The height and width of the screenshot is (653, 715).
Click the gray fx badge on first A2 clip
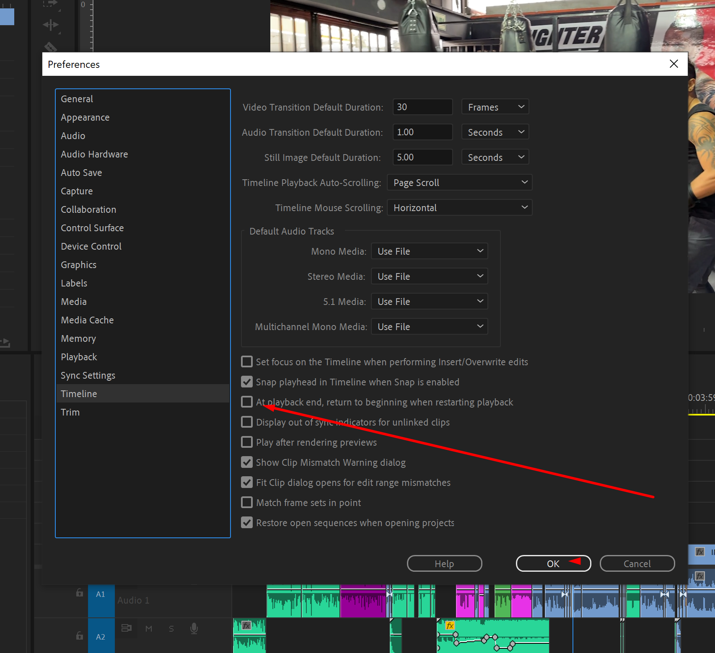[246, 625]
